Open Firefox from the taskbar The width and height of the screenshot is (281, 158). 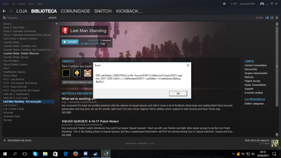click(x=76, y=154)
